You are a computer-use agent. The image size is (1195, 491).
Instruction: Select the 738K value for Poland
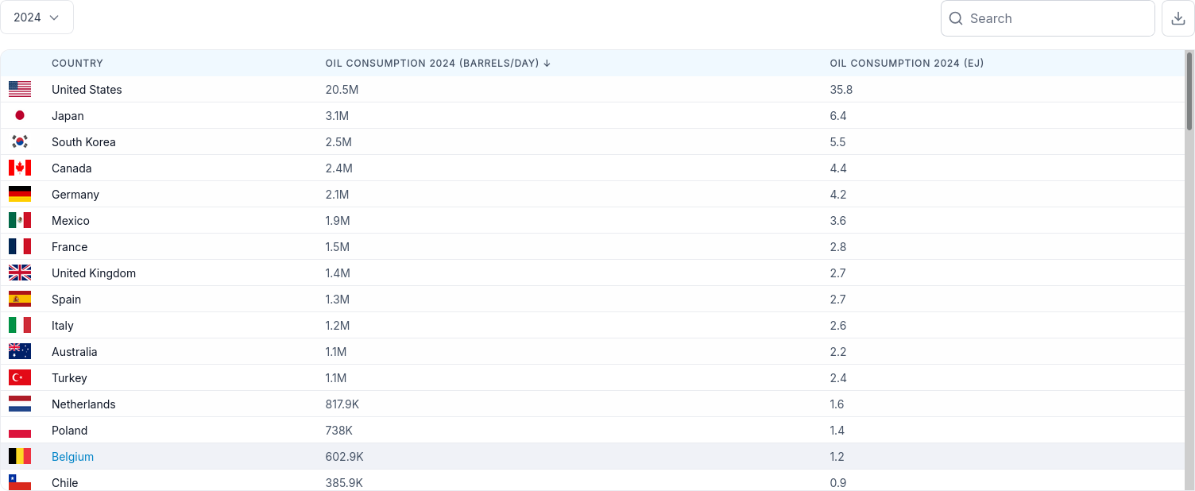[339, 431]
